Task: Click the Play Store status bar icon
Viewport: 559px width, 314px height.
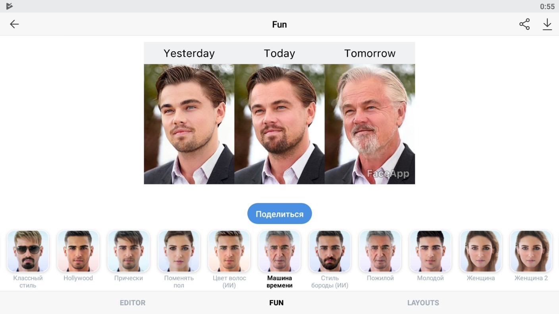Action: click(x=10, y=6)
